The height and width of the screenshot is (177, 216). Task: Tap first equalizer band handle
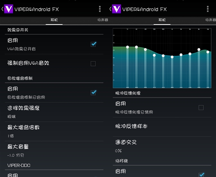(127, 47)
